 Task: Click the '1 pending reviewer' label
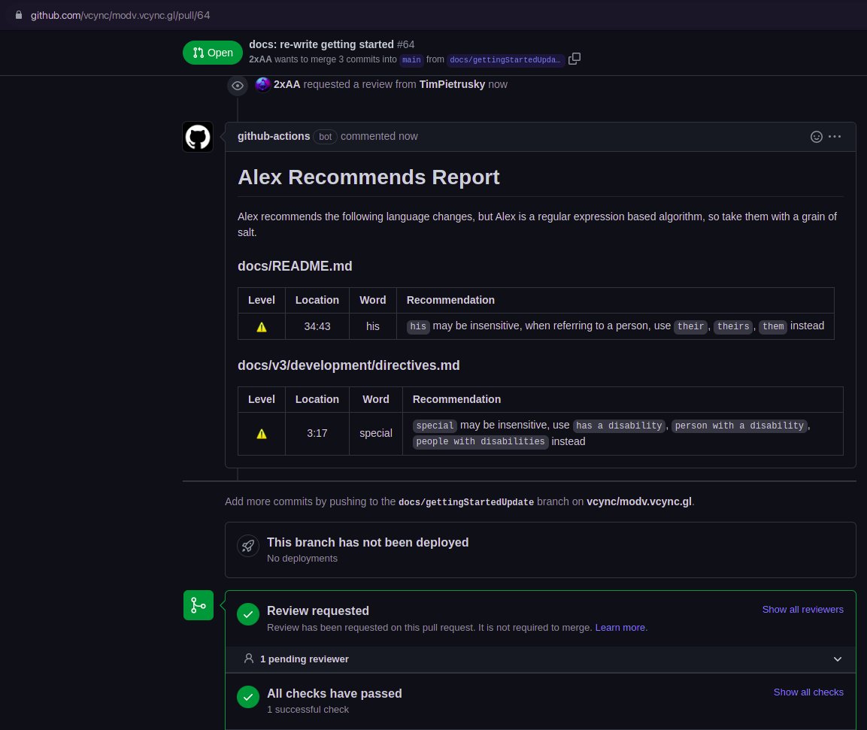(x=304, y=659)
